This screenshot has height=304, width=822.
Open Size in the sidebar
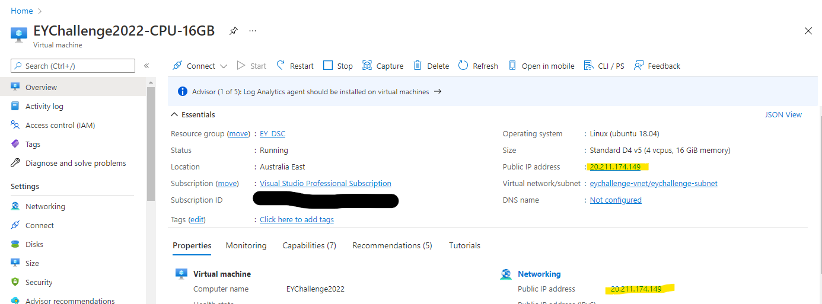[x=73, y=263]
